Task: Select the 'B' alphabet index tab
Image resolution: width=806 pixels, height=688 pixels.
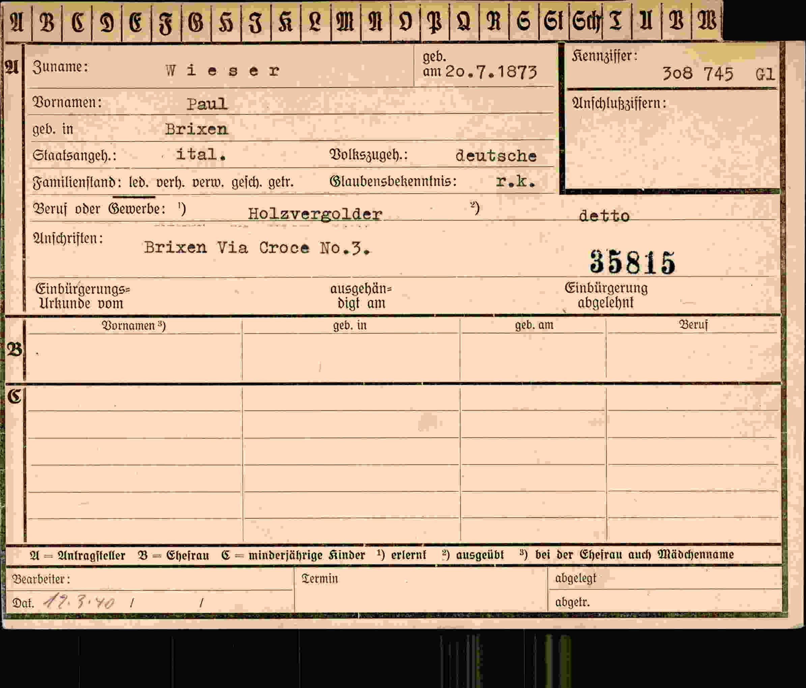Action: tap(47, 21)
